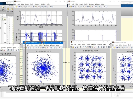
Task: Open Insert menu in Figure 5 Scatter Plot
Action: [x=83, y=44]
